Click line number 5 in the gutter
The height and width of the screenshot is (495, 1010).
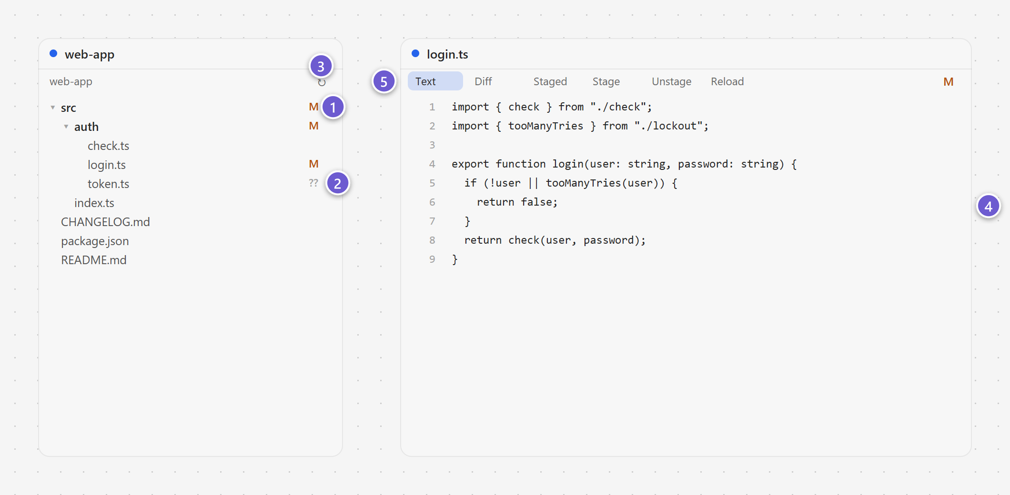432,183
